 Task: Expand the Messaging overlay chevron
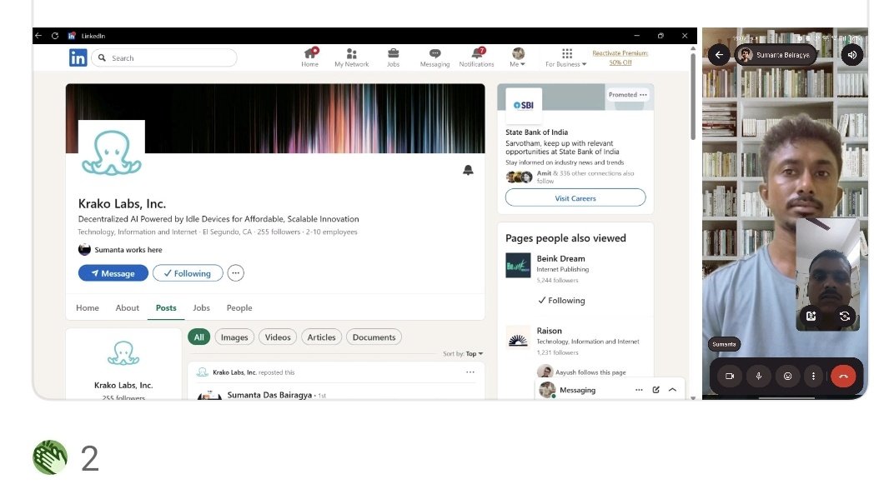tap(673, 391)
